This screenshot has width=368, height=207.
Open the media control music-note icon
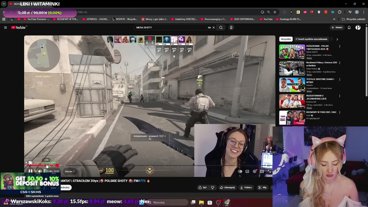[x=350, y=12]
